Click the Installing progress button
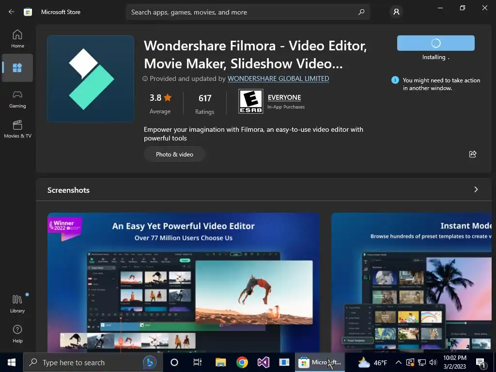Screen dimensions: 496x372 pyautogui.click(x=435, y=43)
